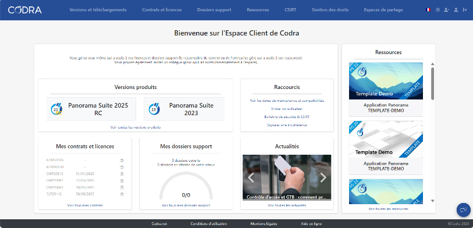473x228 pixels.
Task: Open the user profile icon in header
Action: 456,10
